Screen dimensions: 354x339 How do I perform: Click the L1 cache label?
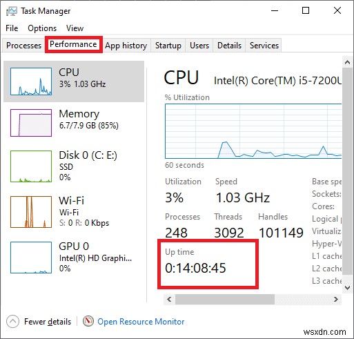[327, 256]
